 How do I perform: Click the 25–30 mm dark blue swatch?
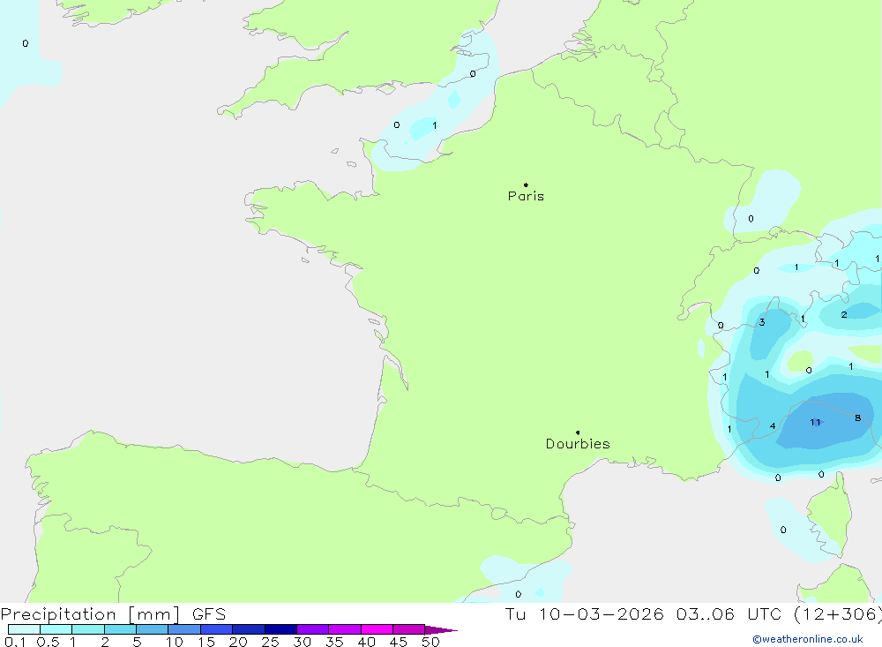(280, 629)
